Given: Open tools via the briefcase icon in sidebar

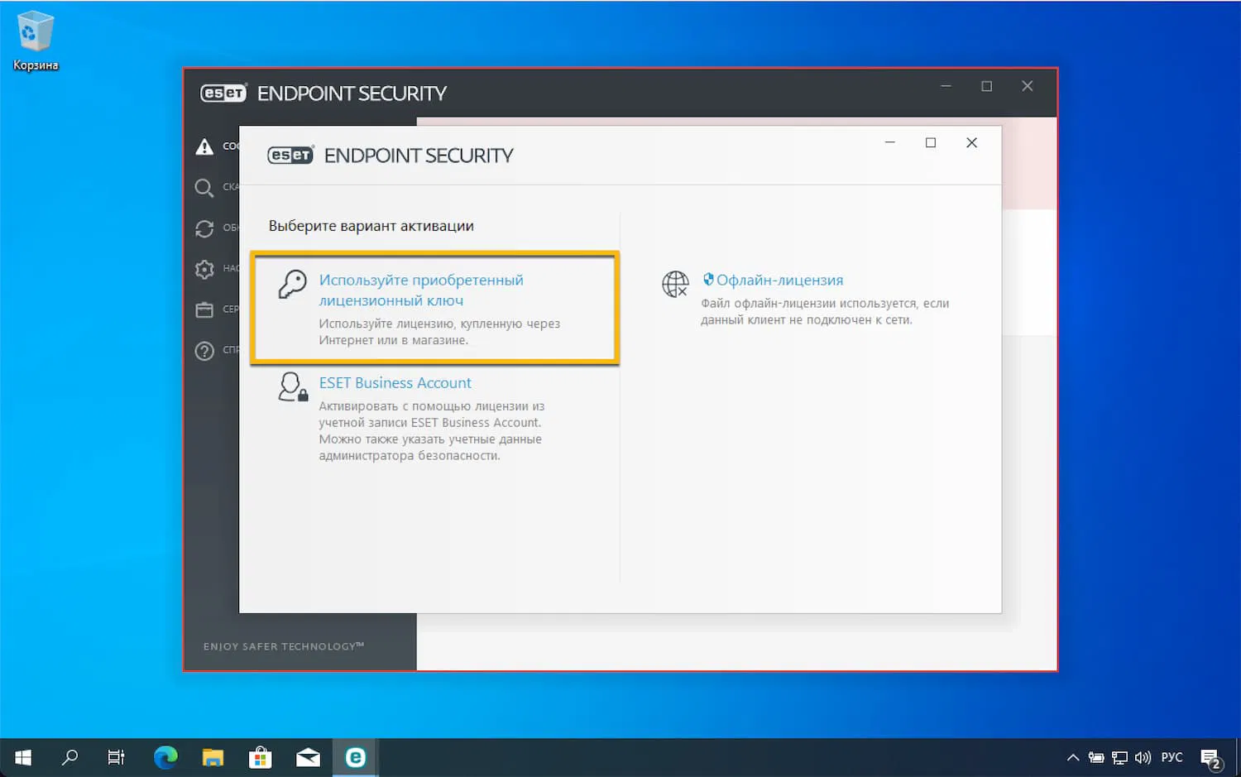Looking at the screenshot, I should click(x=205, y=309).
